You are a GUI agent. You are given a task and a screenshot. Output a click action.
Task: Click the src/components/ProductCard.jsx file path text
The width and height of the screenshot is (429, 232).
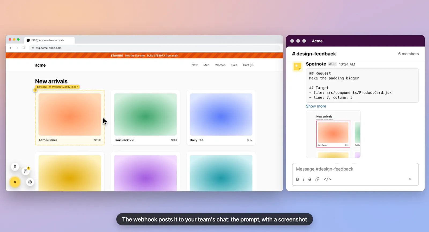(359, 93)
